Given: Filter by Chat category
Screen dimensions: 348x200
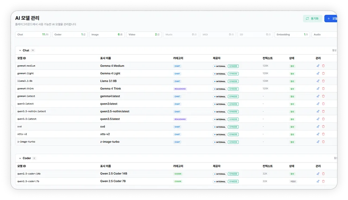Looking at the screenshot, I should point(33,34).
